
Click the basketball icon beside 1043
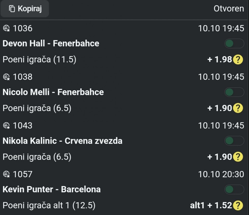coord(6,126)
